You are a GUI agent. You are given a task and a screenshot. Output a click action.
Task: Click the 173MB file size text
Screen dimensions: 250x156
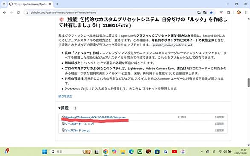click(182, 117)
